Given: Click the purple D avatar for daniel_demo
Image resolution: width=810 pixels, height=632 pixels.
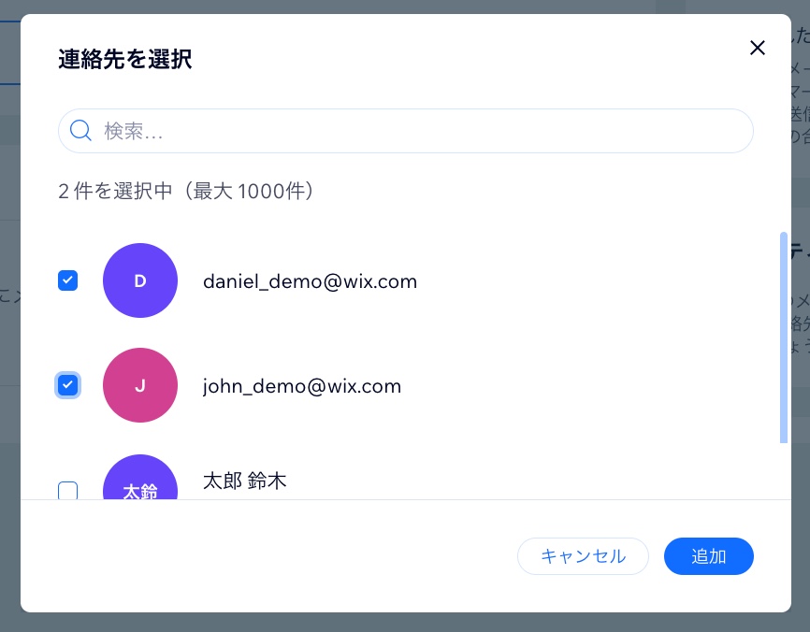Looking at the screenshot, I should [139, 280].
